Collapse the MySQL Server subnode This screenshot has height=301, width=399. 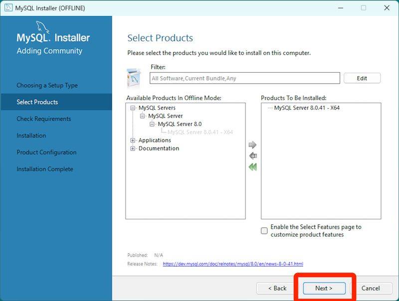pos(142,116)
